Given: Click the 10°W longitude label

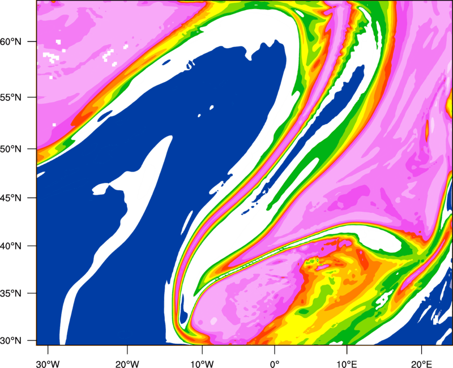Looking at the screenshot, I should tap(202, 364).
